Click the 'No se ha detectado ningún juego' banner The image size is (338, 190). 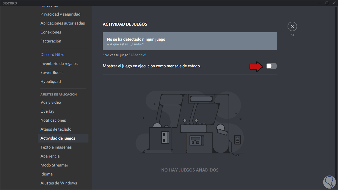pos(190,41)
